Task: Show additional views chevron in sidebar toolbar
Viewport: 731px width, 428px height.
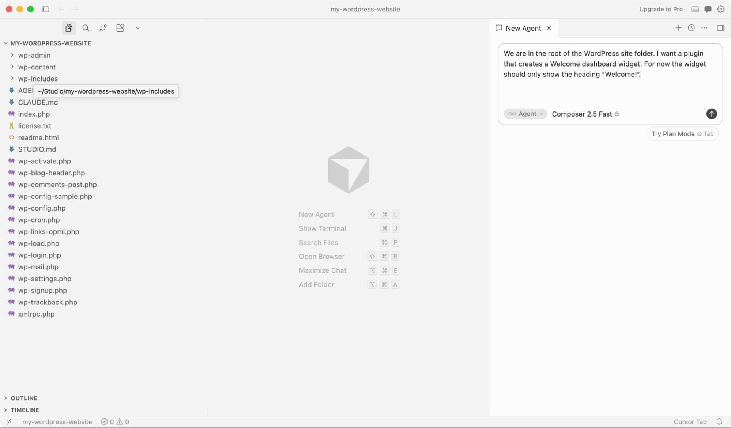Action: [x=137, y=28]
